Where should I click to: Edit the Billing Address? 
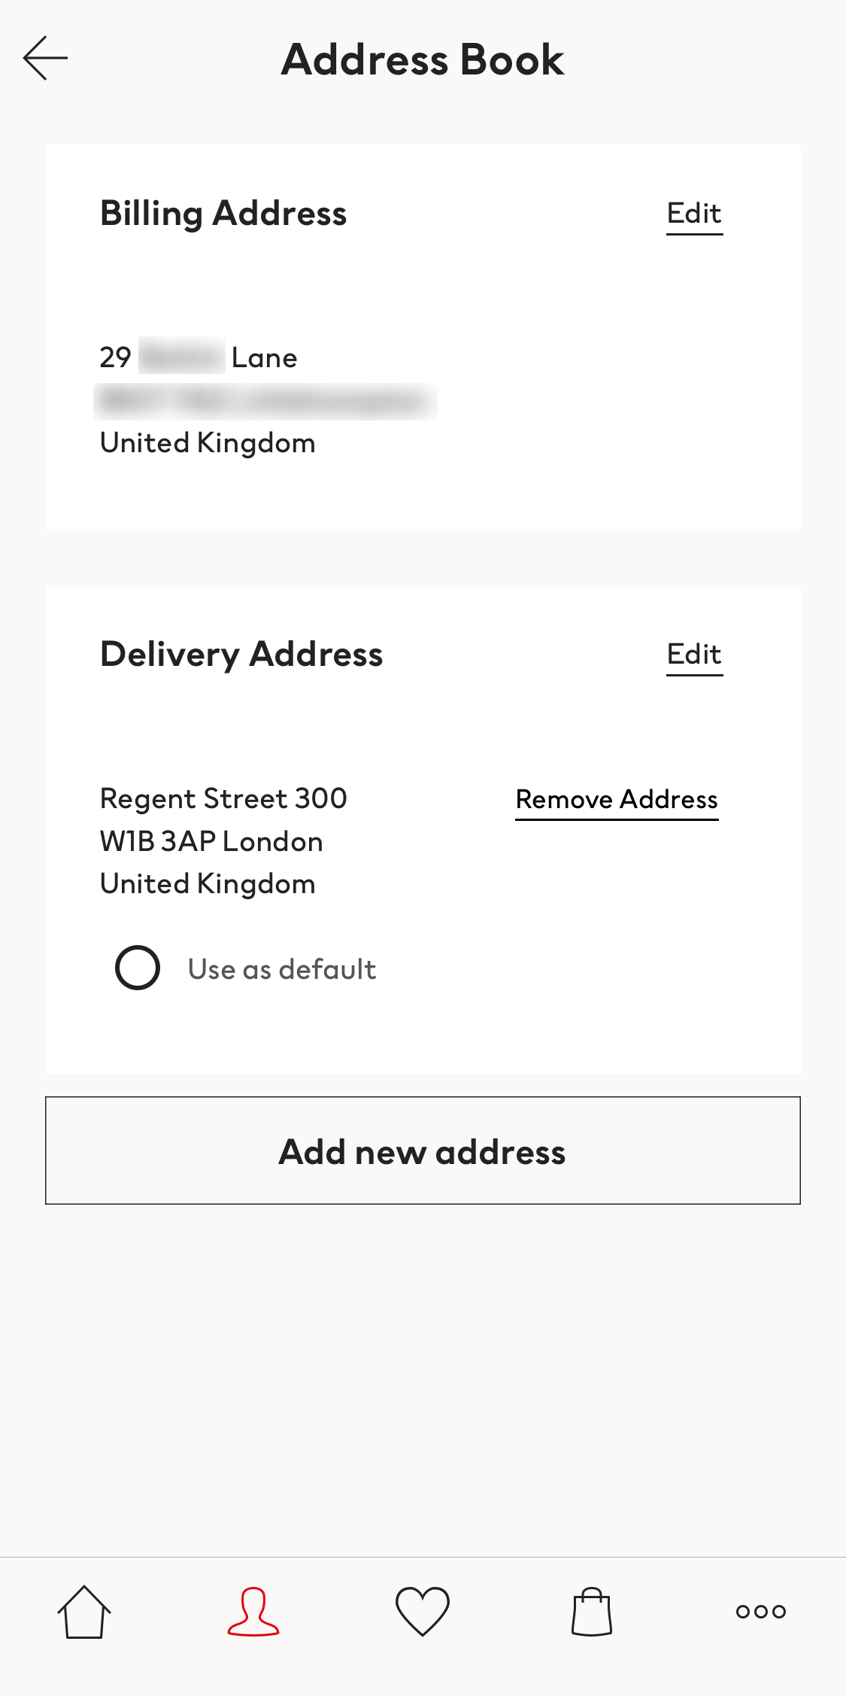click(694, 213)
